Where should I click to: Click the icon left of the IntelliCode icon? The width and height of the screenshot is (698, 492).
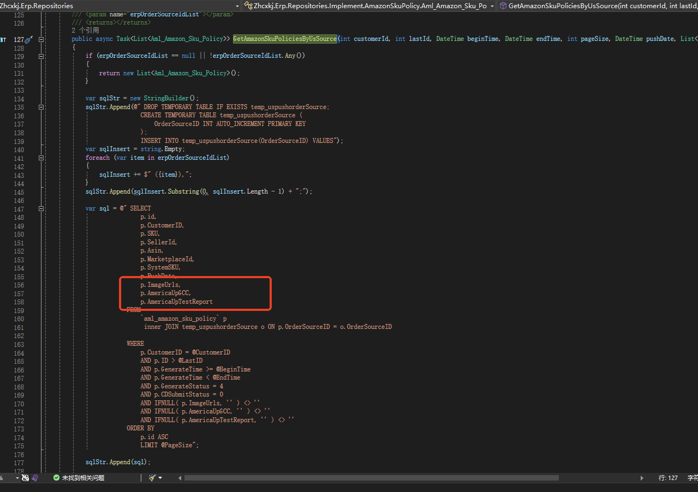[x=26, y=478]
